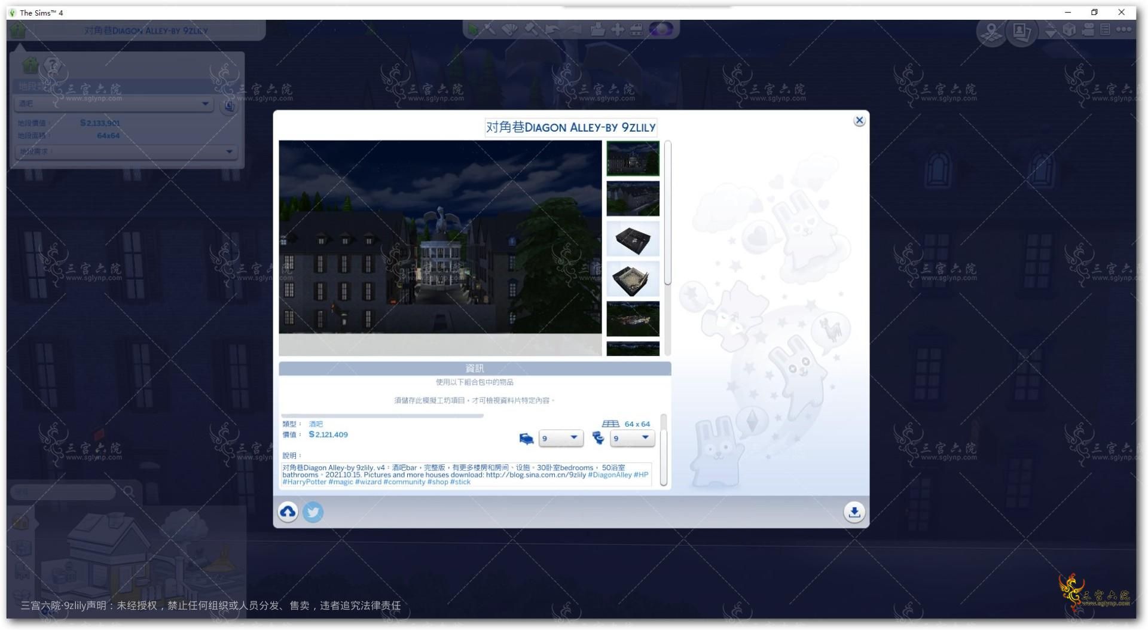Select the fifth thumbnail, night overview
This screenshot has width=1148, height=630.
click(633, 318)
